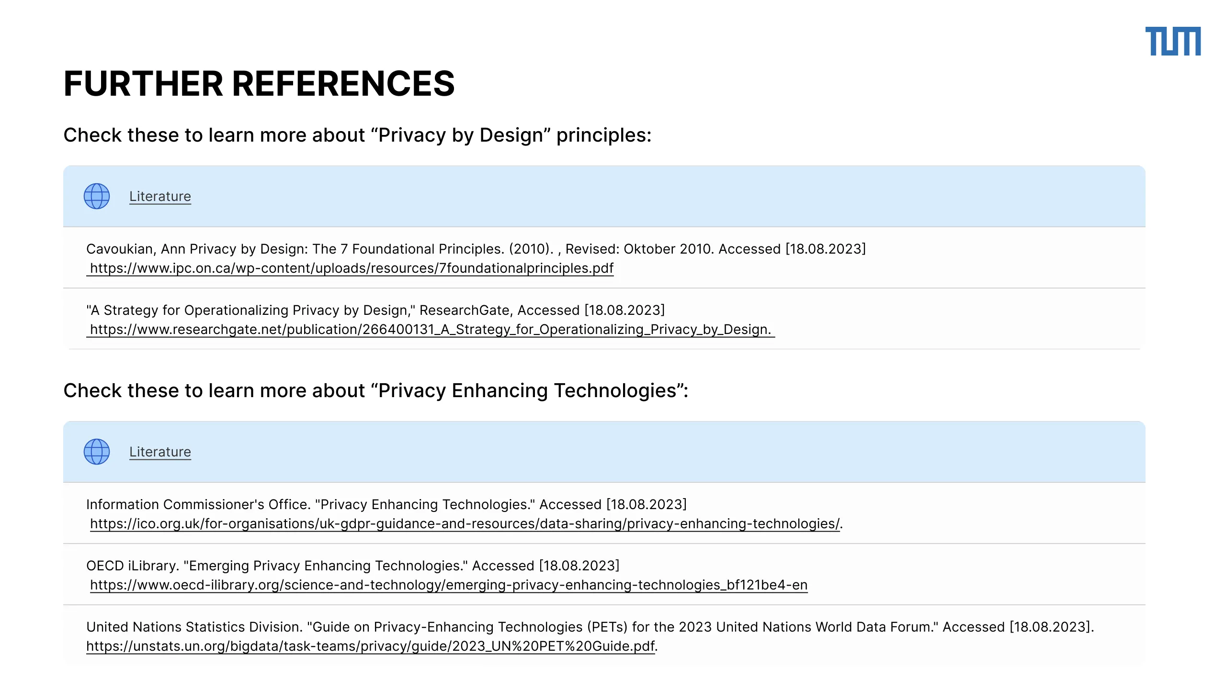Viewport: 1226px width, 689px height.
Task: Open the first Literature link under Privacy by Design
Action: (160, 197)
